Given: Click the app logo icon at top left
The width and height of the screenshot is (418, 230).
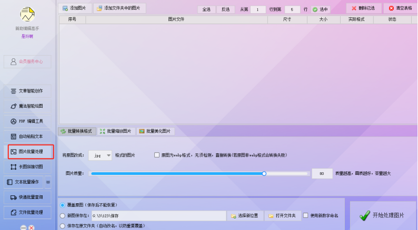Looking at the screenshot, I should click(27, 14).
